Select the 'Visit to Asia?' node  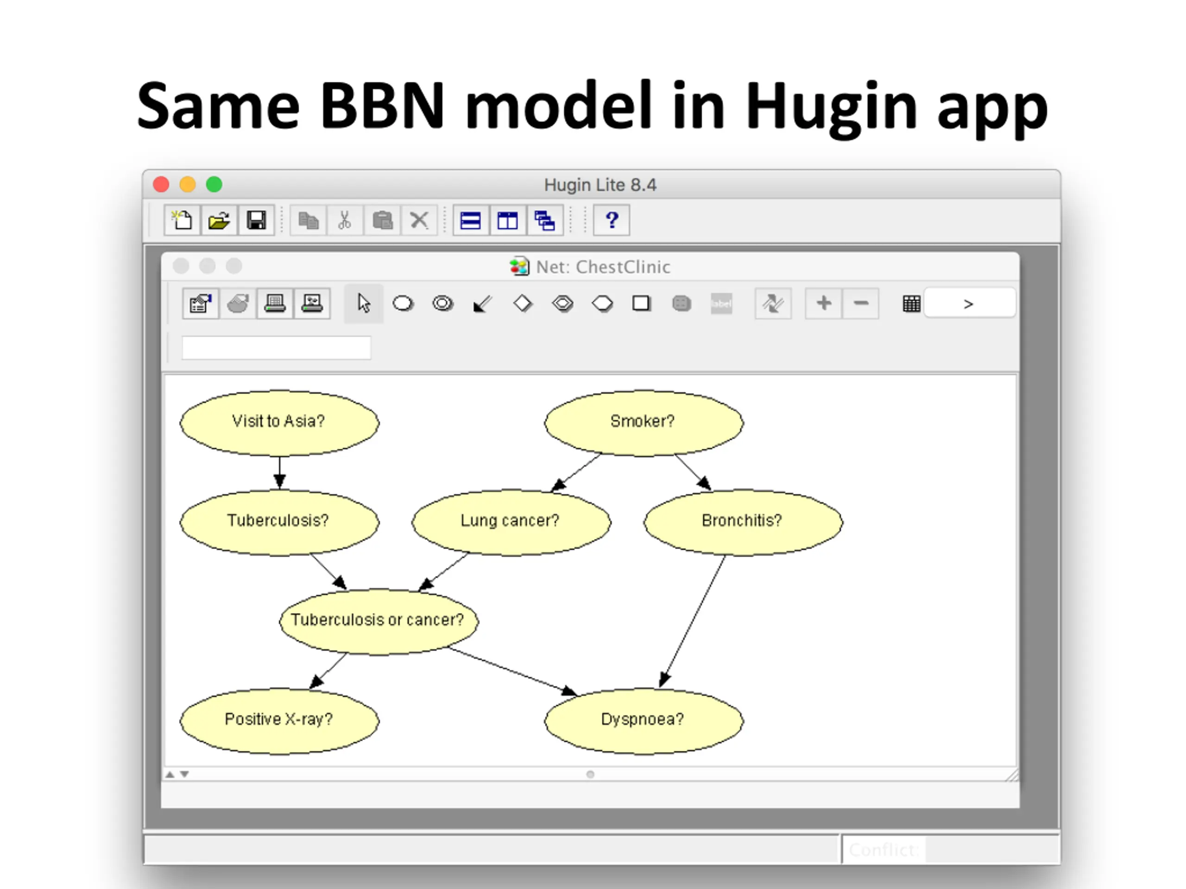tap(279, 423)
